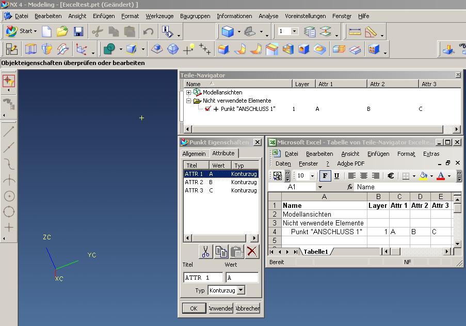
Task: Pick the Excel fill color bucket
Action: (x=423, y=175)
